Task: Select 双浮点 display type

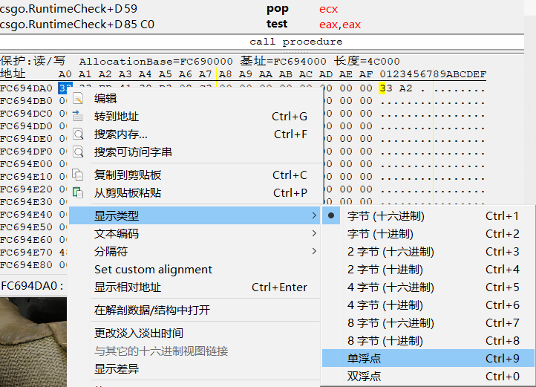Action: [428, 376]
